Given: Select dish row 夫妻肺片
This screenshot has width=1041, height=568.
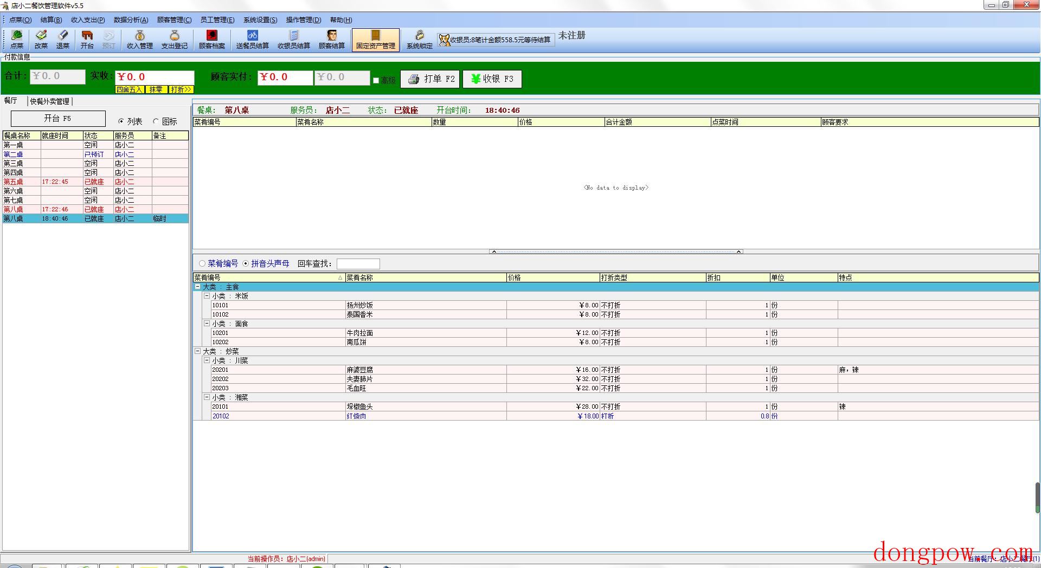Looking at the screenshot, I should (625, 379).
